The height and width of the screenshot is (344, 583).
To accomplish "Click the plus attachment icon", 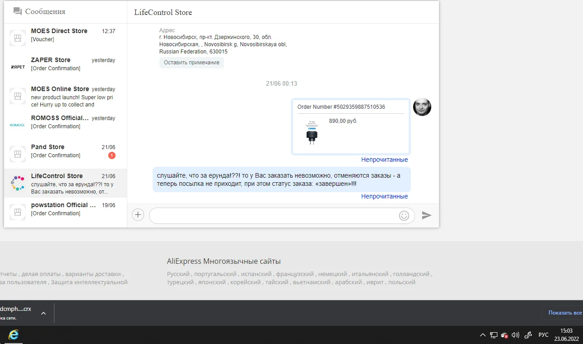I will coord(138,215).
